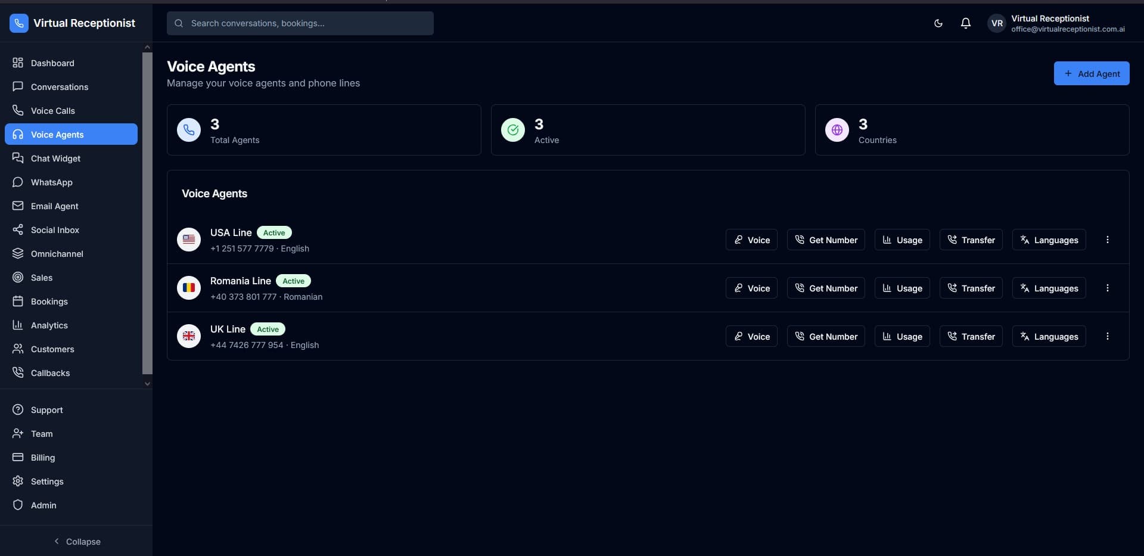This screenshot has height=556, width=1144.
Task: Expand three-dot menu for UK Line
Action: 1107,336
